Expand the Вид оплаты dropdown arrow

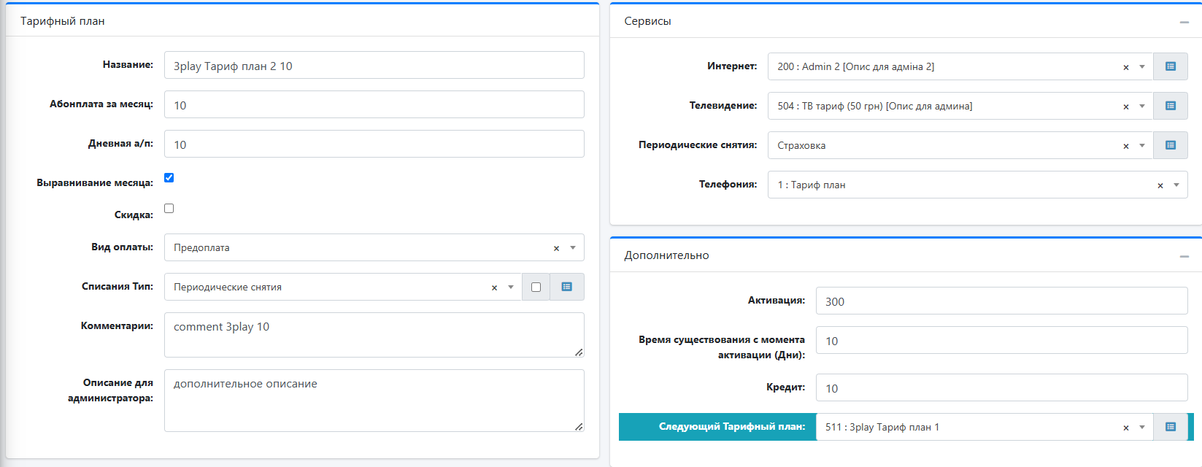[x=573, y=247]
